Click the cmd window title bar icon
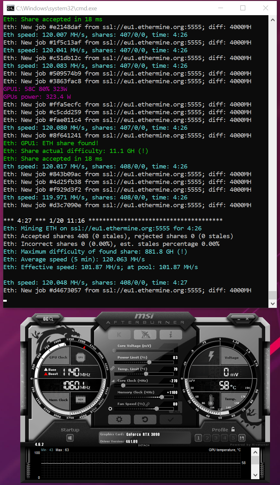This screenshot has width=280, height=485. [10, 8]
